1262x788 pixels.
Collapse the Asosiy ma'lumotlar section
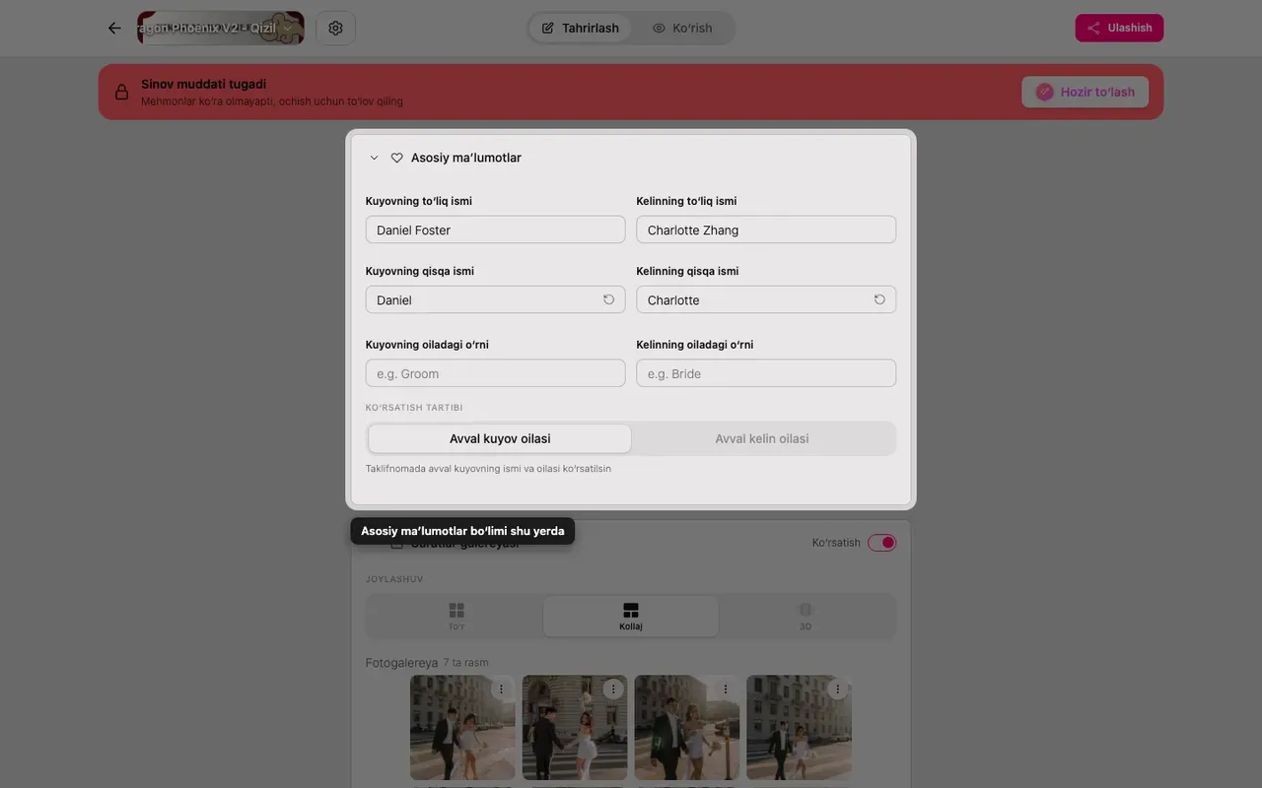click(x=374, y=158)
